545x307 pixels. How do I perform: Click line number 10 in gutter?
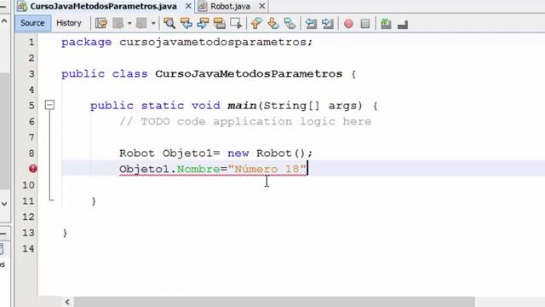(x=28, y=185)
